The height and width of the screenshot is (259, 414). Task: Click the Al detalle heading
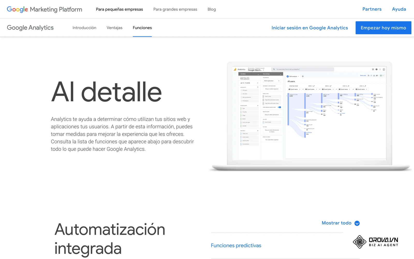point(107,92)
